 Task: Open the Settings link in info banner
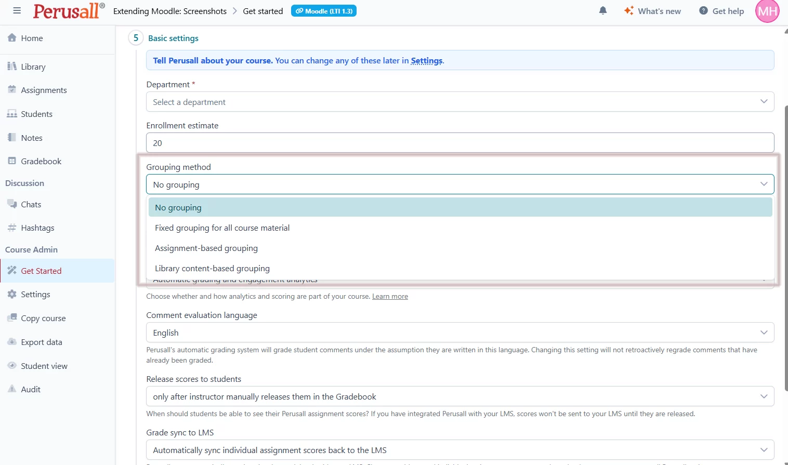[x=426, y=60]
